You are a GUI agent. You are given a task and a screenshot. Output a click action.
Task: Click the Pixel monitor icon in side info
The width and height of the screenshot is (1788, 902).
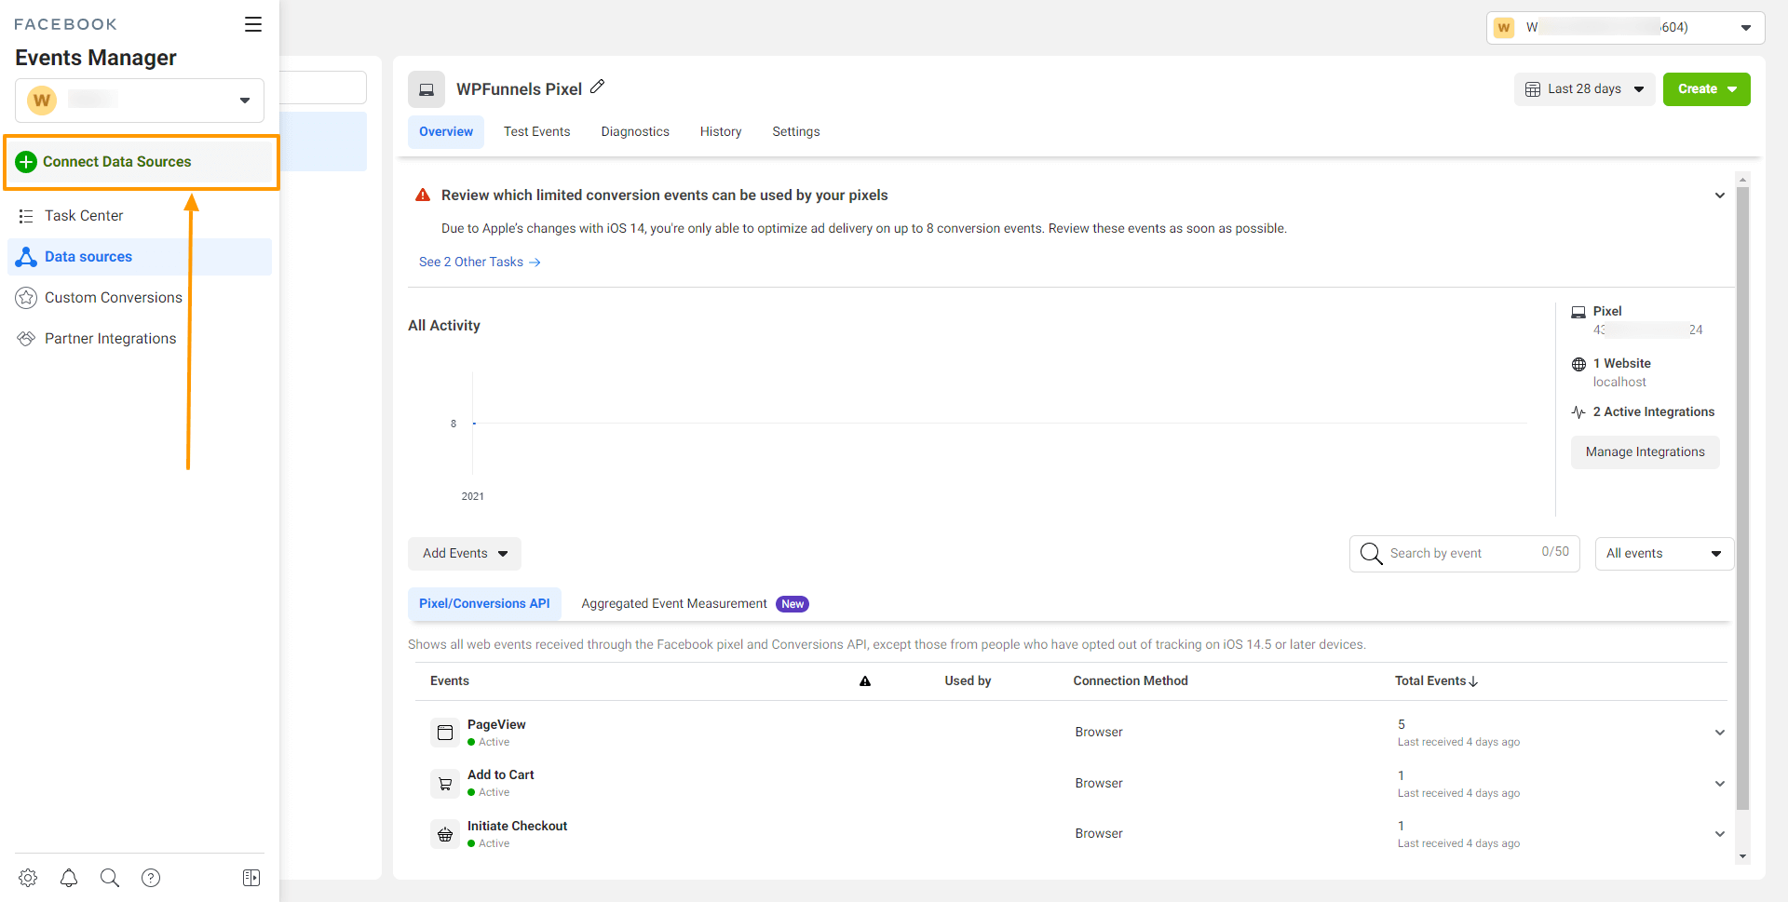click(x=1578, y=312)
